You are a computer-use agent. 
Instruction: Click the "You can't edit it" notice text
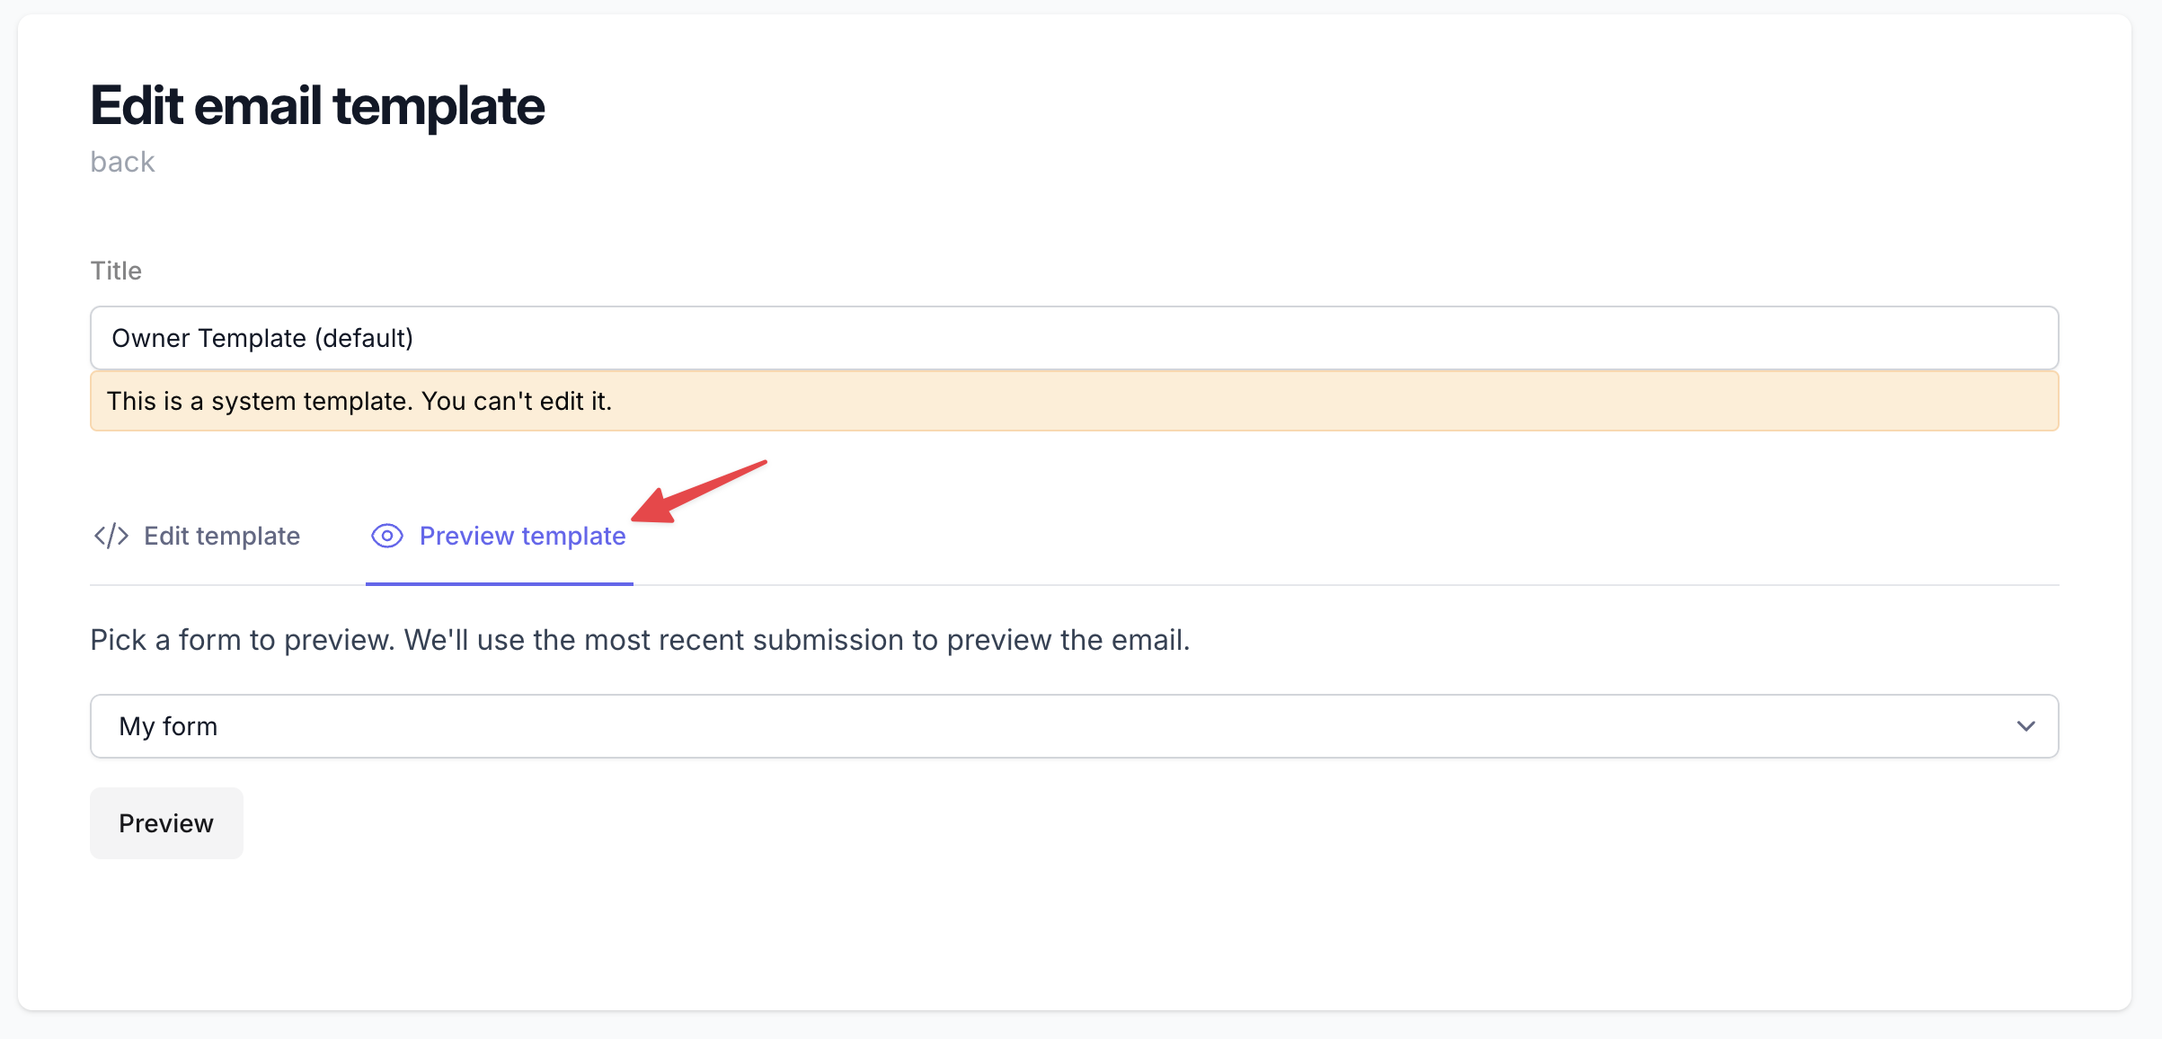(x=516, y=401)
